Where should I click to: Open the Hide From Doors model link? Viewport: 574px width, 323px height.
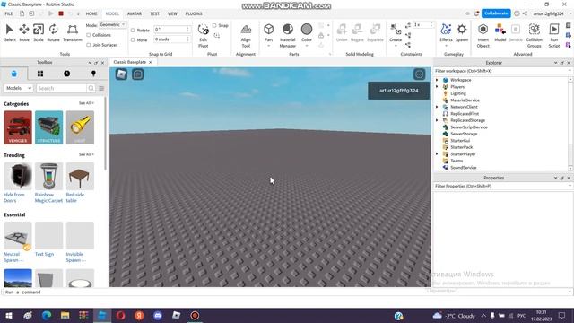point(14,197)
